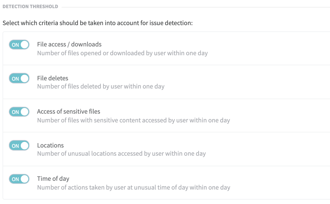Screen dimensions: 330x204
Task: Click 'Number of files opened or downloaded' description
Action: (122, 53)
